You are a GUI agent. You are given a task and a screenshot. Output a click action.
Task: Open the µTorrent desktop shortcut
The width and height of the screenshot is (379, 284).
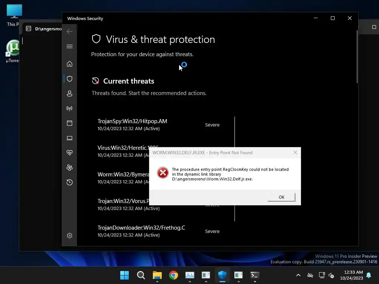coord(13,51)
